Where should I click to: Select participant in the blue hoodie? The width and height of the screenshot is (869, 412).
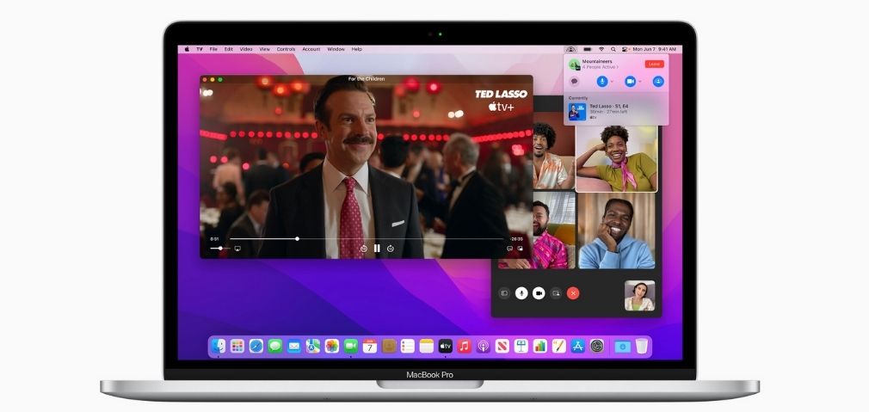[x=616, y=231]
